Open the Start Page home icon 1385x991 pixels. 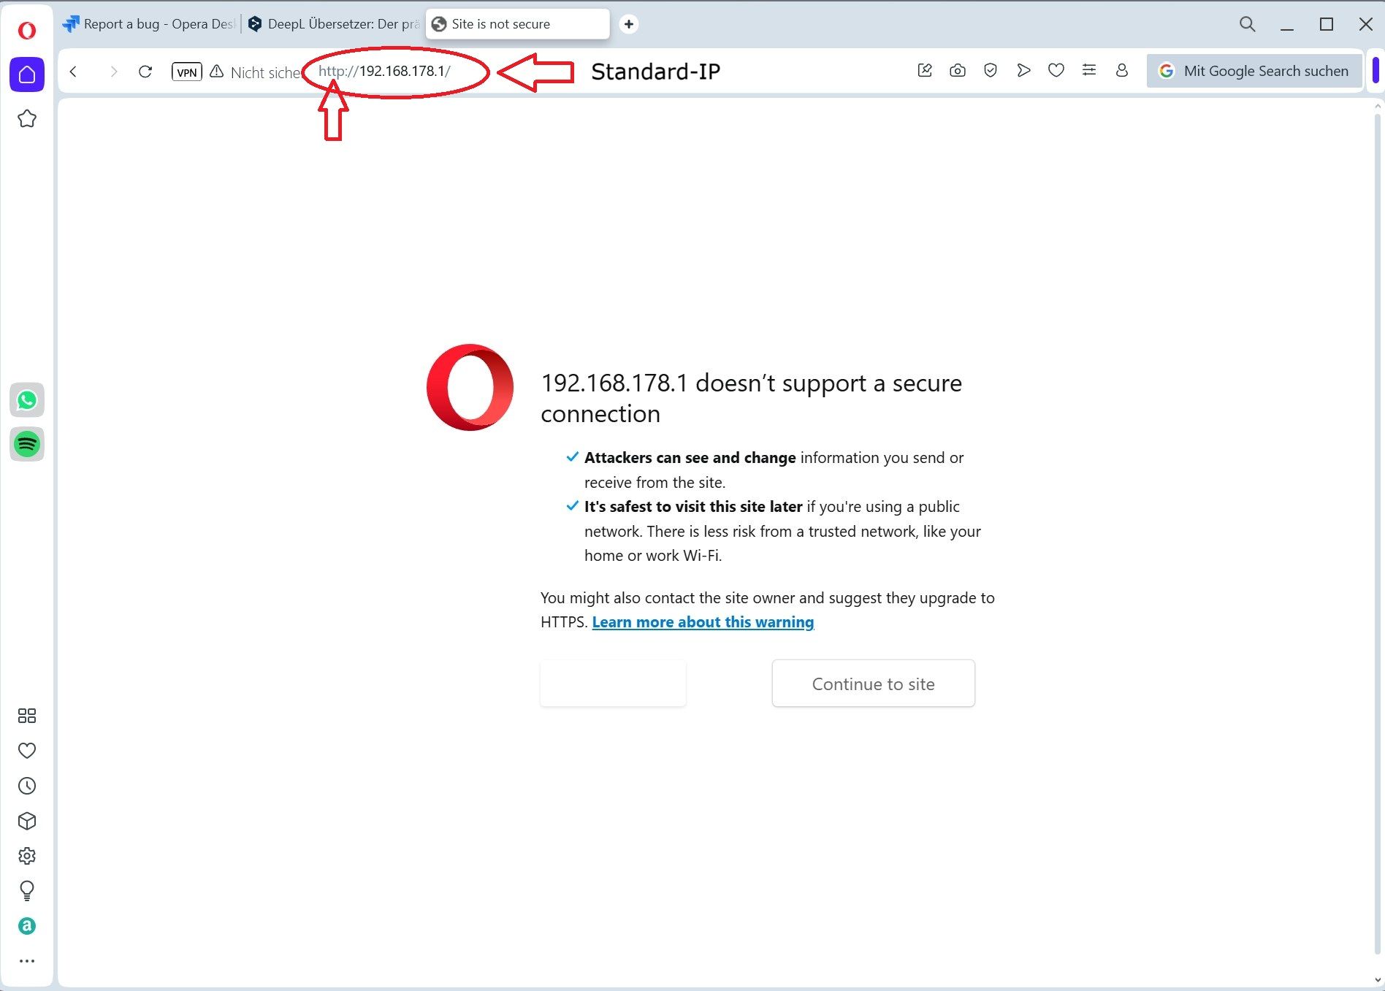(x=27, y=74)
